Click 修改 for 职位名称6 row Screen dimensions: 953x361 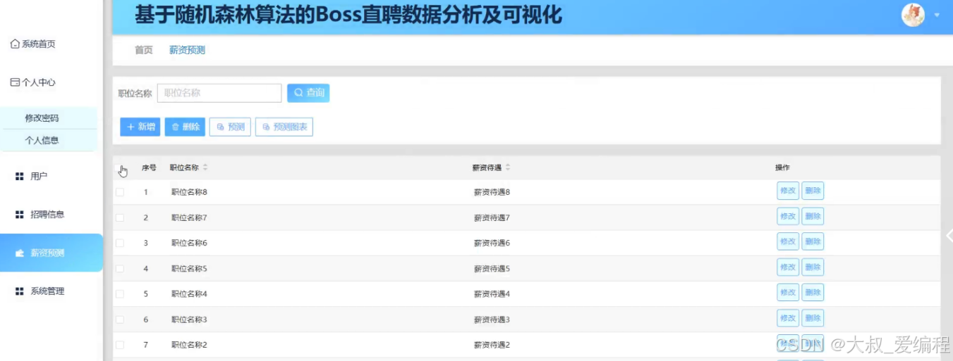(x=787, y=241)
